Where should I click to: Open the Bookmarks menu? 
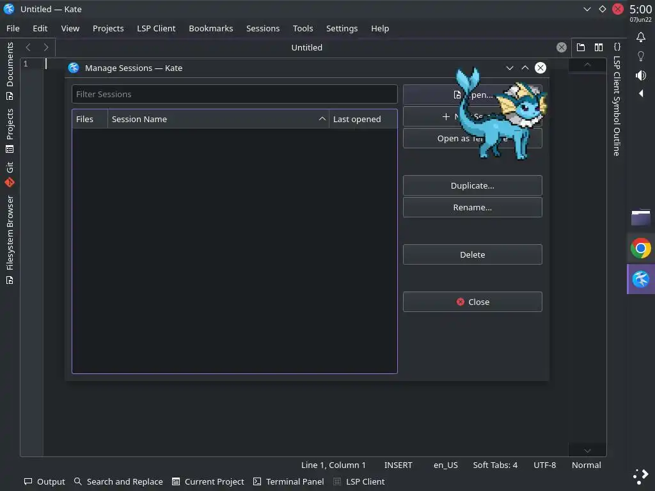tap(211, 28)
